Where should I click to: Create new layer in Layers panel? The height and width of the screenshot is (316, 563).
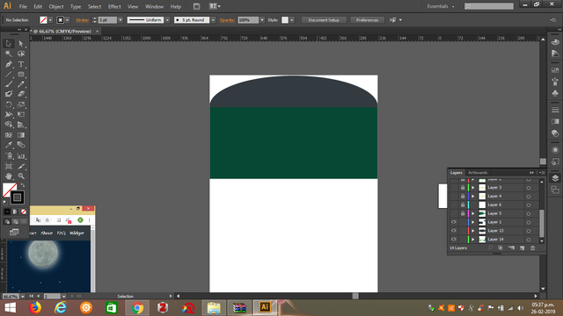[x=522, y=248]
